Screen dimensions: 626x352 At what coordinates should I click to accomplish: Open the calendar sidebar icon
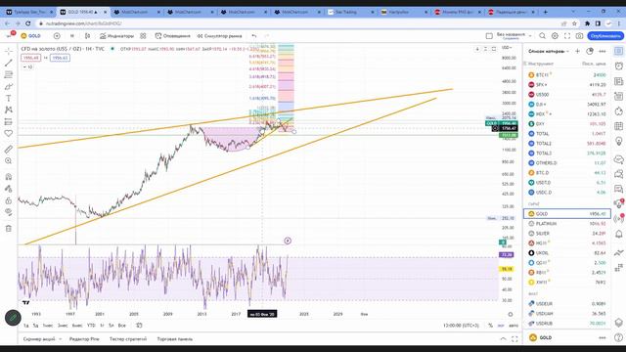(619, 126)
